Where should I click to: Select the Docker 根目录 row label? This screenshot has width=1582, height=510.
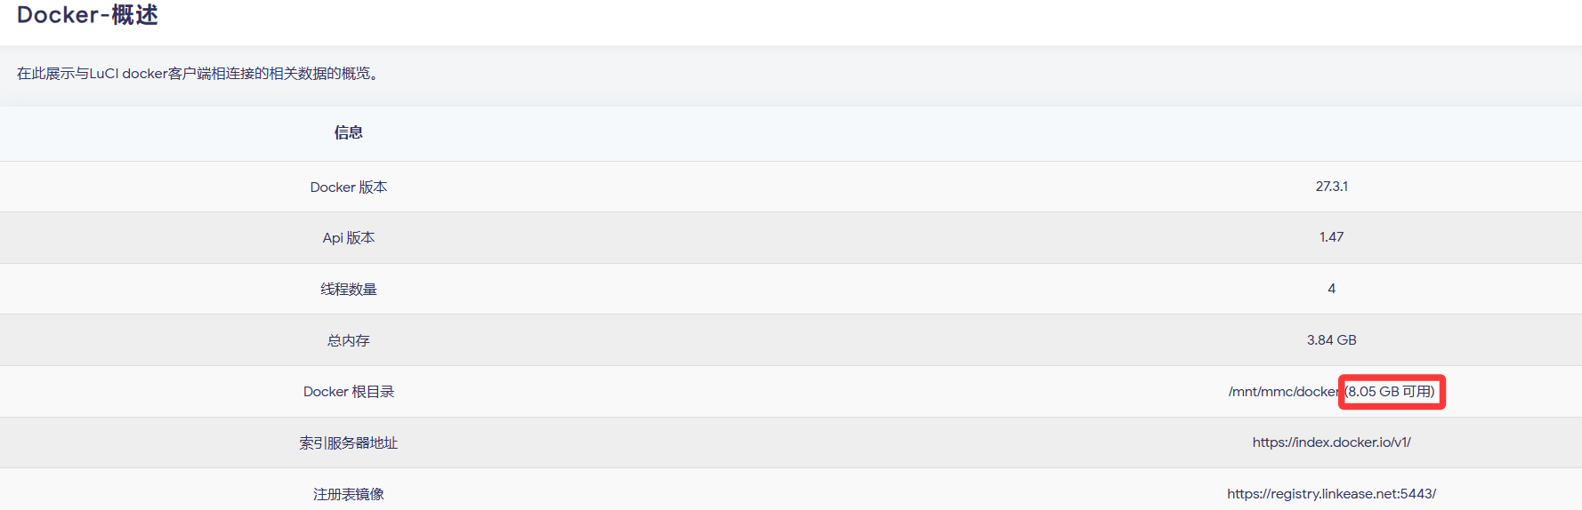point(348,392)
